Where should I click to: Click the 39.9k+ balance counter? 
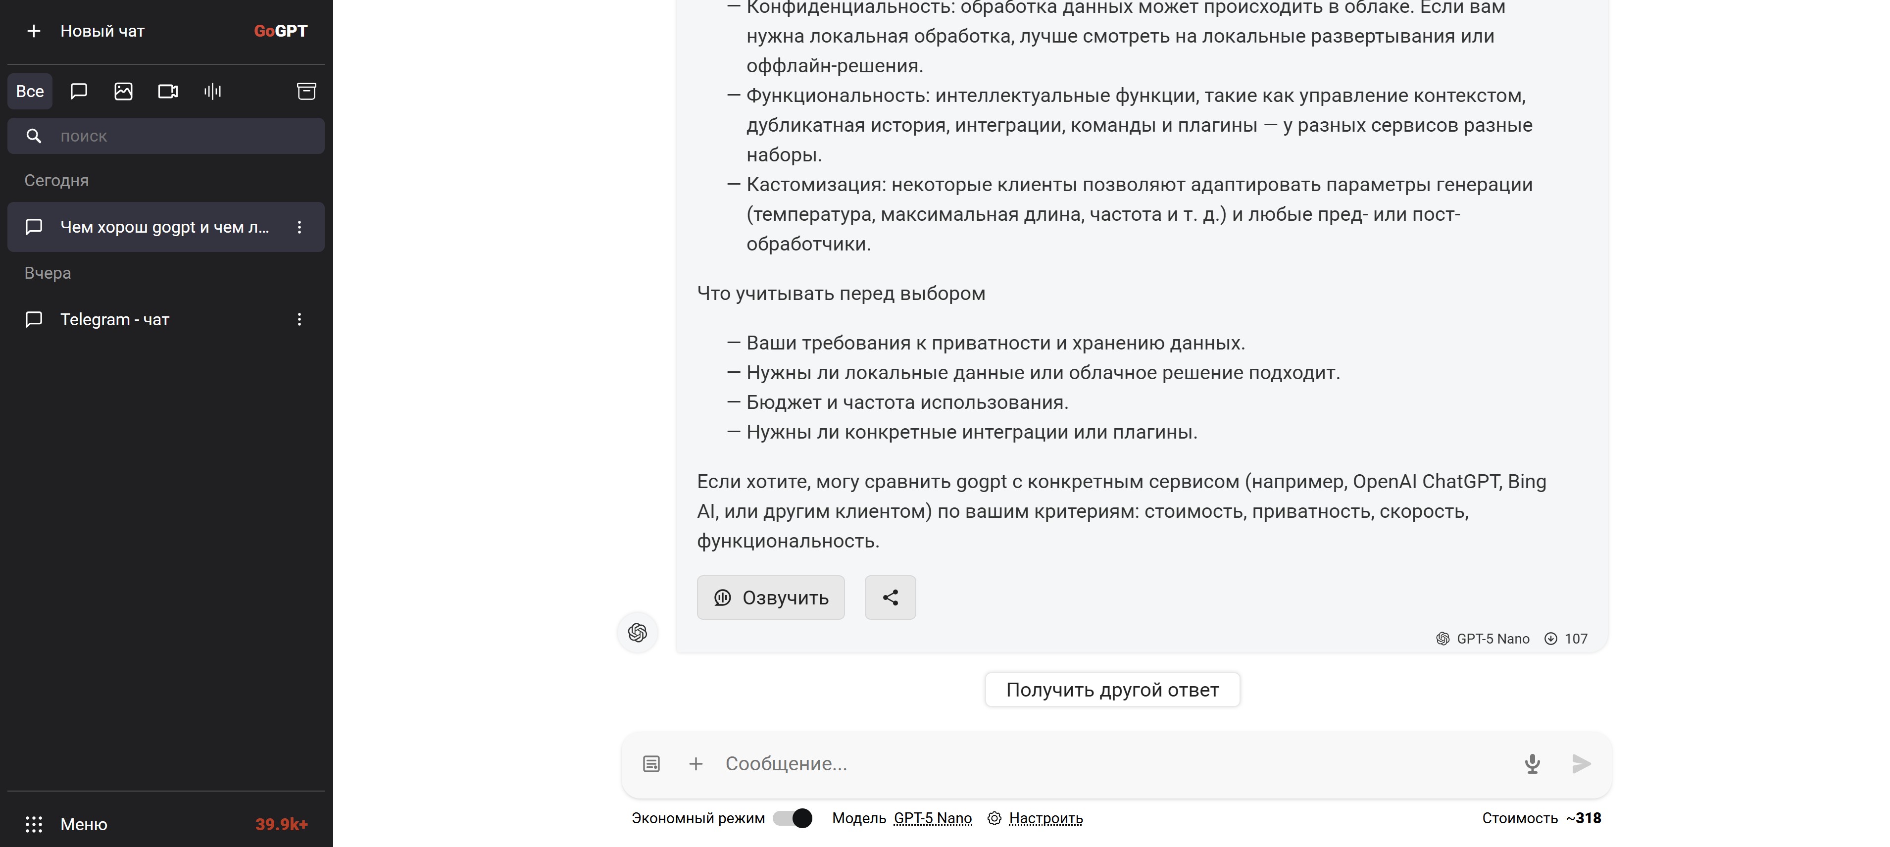click(281, 824)
